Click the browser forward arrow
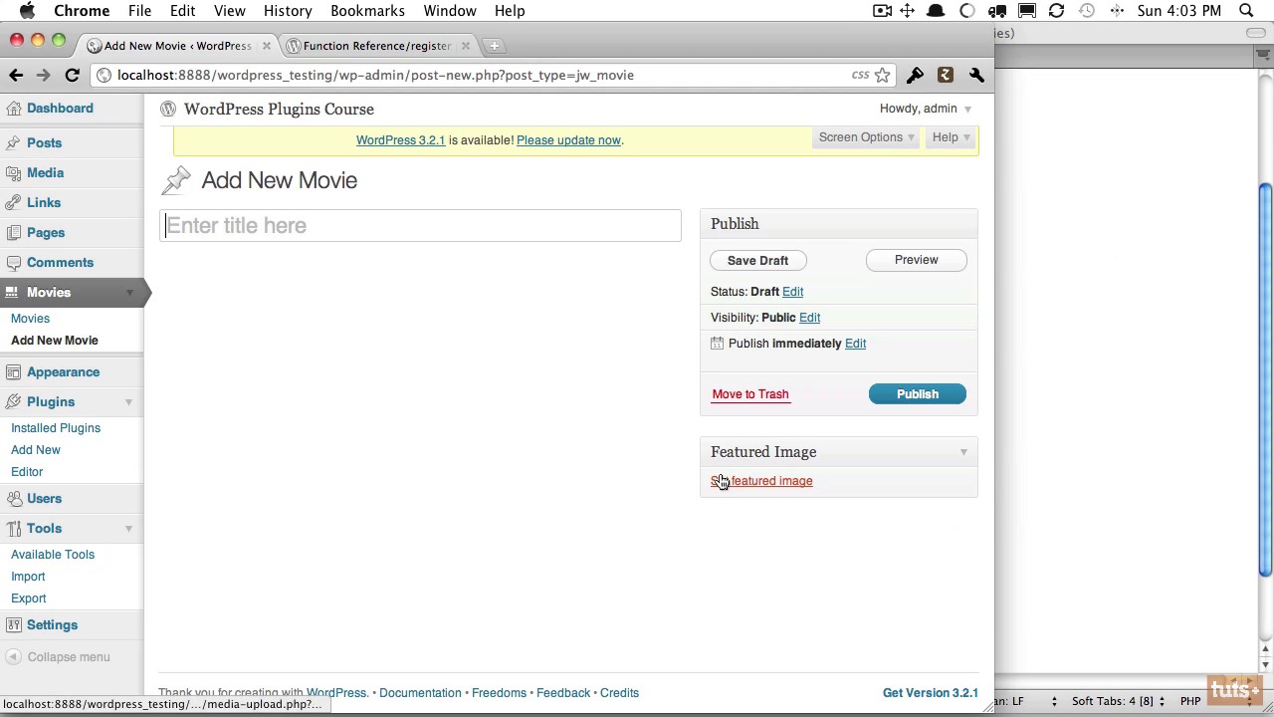The width and height of the screenshot is (1274, 717). [x=43, y=75]
